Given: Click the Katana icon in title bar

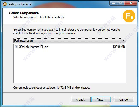Looking at the screenshot, I should (x=5, y=4).
